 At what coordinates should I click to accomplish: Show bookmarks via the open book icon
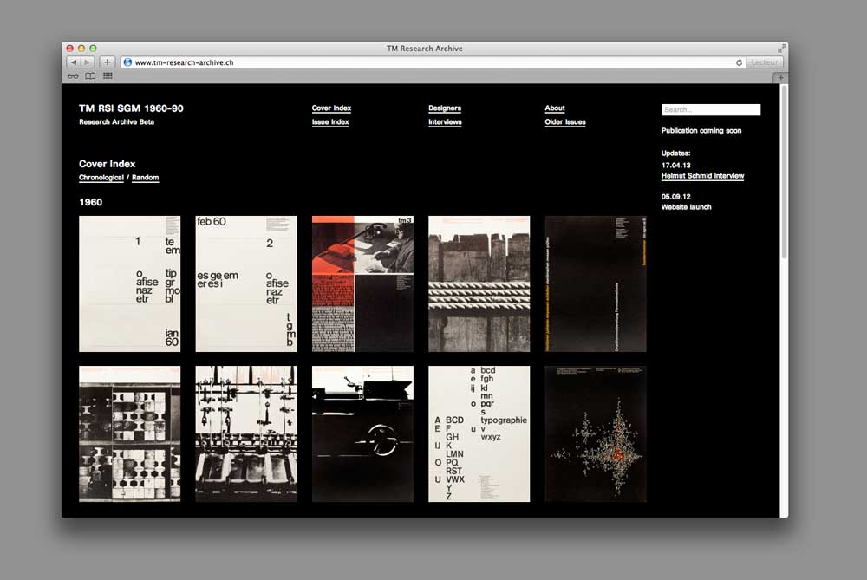[90, 75]
